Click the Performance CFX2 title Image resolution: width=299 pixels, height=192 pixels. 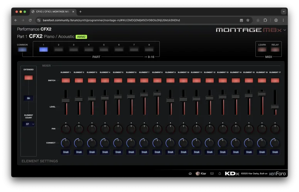tap(34, 29)
